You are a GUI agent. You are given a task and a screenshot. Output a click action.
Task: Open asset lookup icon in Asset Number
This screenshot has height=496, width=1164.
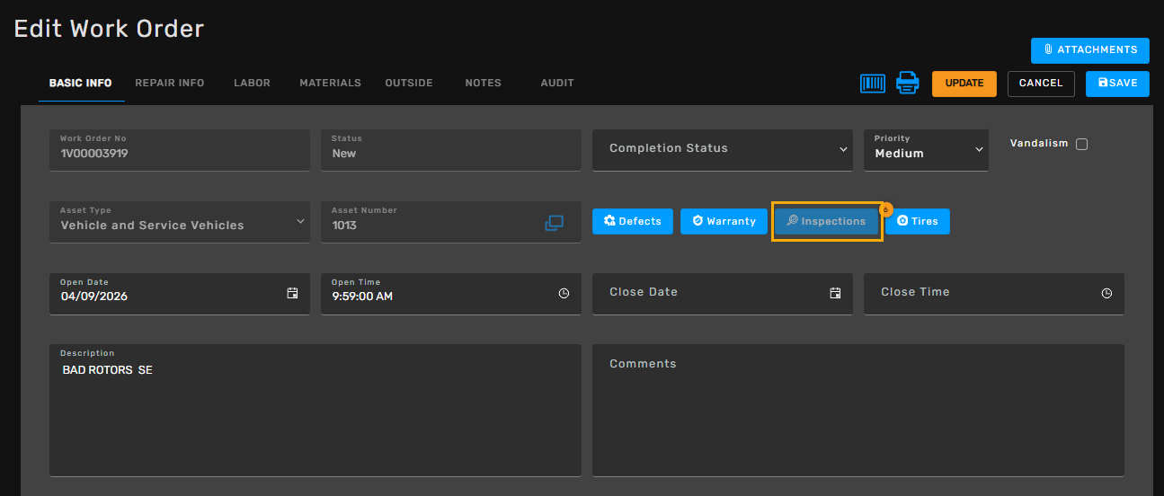(554, 223)
